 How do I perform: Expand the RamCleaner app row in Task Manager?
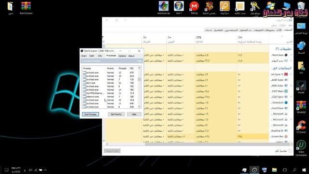tap(291, 55)
